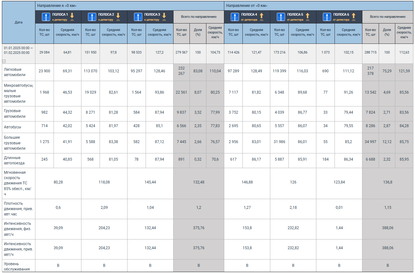The height and width of the screenshot is (273, 415).
Task: Click service level 'B' for Полоса 1
Action: click(58, 265)
